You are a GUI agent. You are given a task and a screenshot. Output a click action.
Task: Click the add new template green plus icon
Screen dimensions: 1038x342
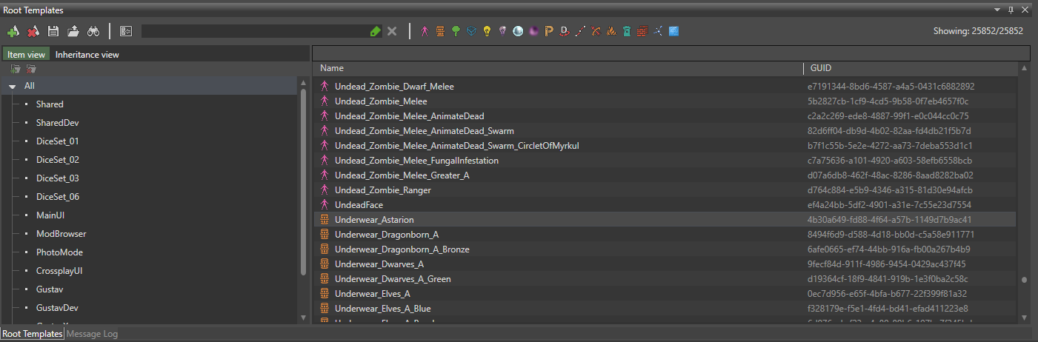tap(13, 31)
